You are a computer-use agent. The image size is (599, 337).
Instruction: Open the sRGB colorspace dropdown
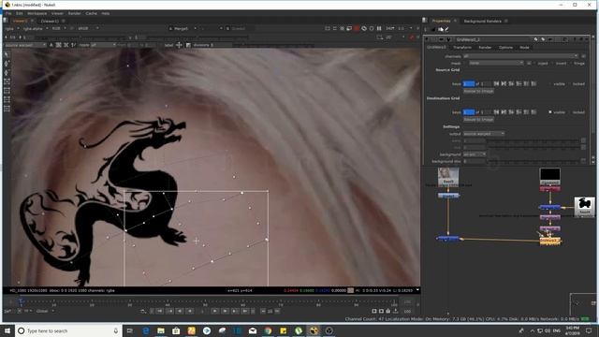coord(88,28)
